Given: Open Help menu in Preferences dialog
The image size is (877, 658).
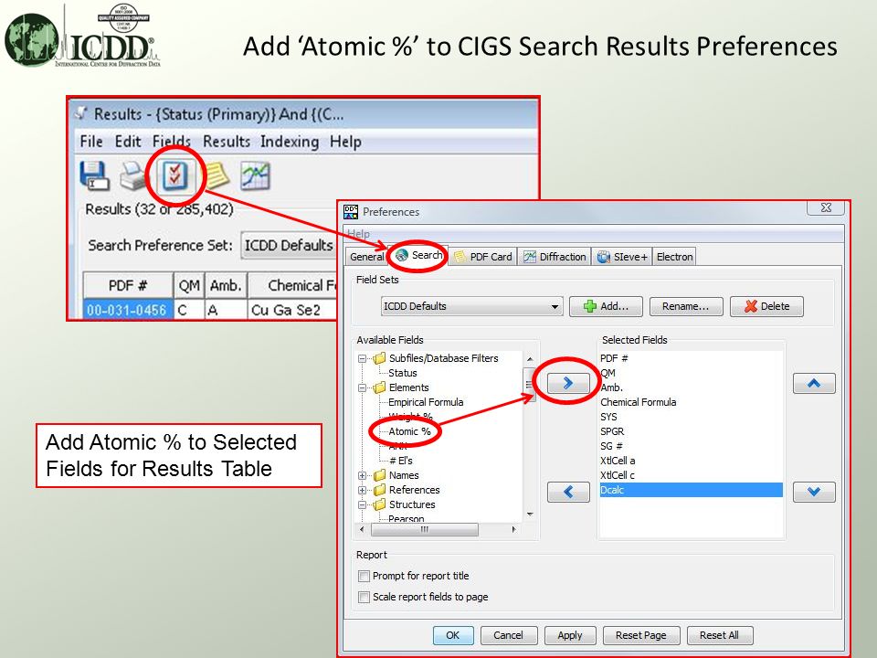Looking at the screenshot, I should 358,233.
